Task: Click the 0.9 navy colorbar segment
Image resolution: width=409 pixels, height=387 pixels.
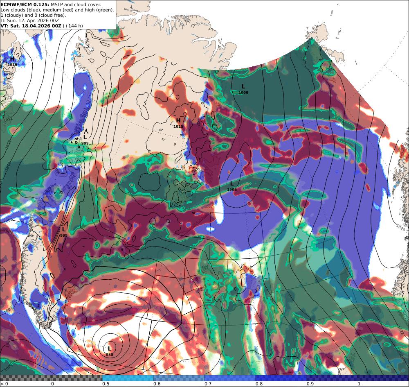Action: [332, 378]
